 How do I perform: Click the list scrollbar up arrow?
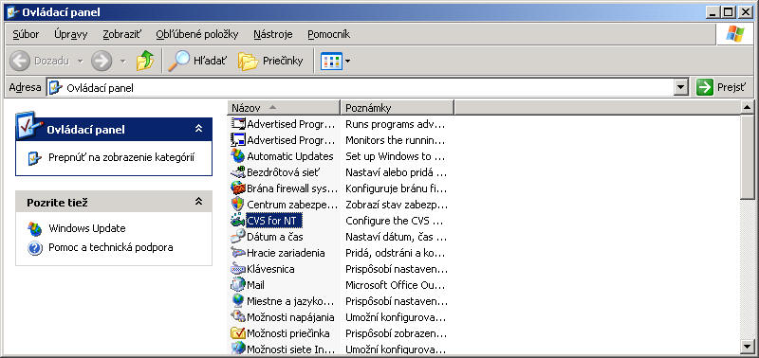pyautogui.click(x=748, y=107)
